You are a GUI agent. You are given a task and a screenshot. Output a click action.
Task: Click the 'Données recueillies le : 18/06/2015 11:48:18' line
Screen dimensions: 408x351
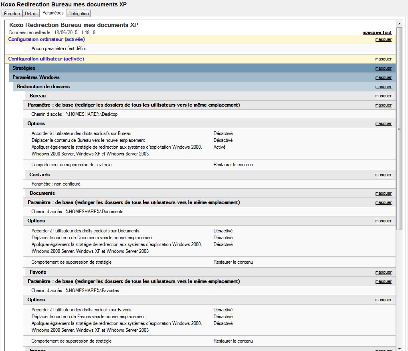click(52, 32)
